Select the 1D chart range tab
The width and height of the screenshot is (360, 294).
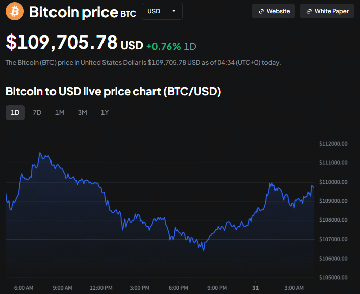coord(15,112)
